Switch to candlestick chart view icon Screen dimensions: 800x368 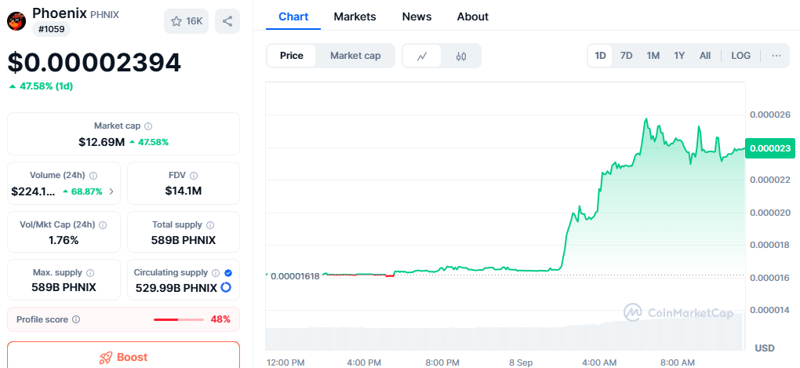tap(461, 56)
